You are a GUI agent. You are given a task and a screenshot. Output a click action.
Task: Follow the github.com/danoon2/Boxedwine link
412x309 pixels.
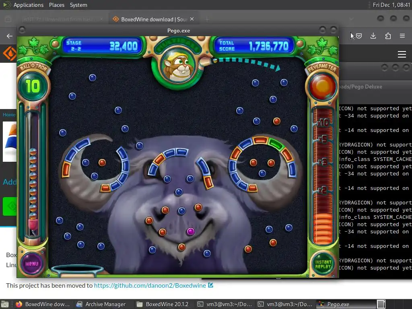tap(150, 285)
